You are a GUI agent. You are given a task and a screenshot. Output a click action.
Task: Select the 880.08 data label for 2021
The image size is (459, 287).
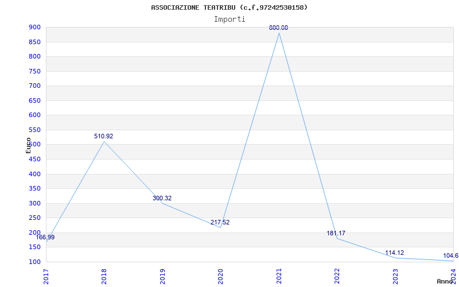tap(279, 28)
